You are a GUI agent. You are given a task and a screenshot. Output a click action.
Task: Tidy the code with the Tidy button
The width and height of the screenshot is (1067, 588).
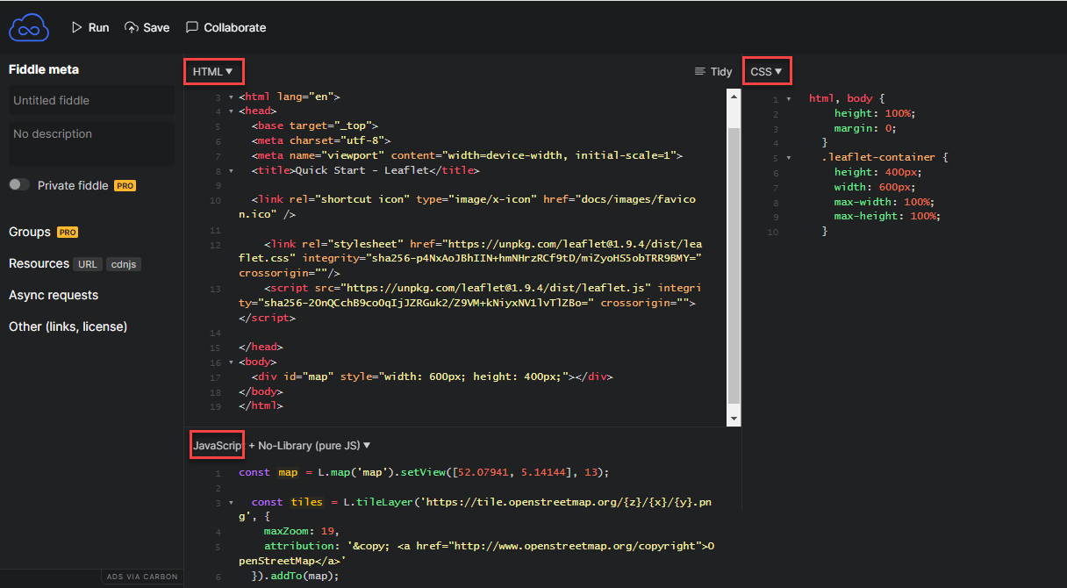pyautogui.click(x=713, y=72)
